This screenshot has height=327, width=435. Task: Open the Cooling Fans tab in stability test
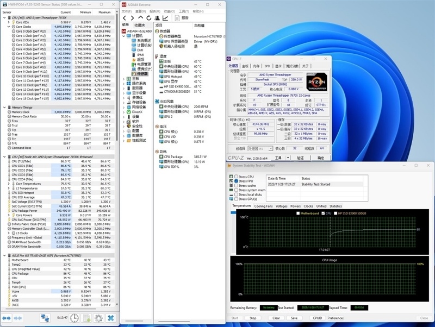[x=264, y=206]
